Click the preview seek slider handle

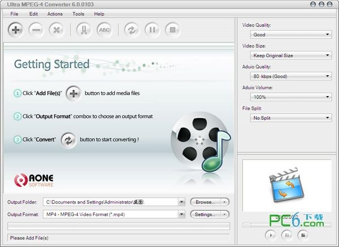click(247, 225)
